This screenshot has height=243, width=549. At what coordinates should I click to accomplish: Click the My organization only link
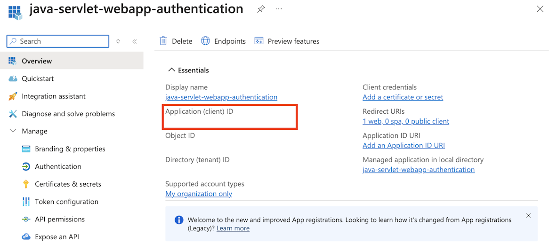(199, 194)
